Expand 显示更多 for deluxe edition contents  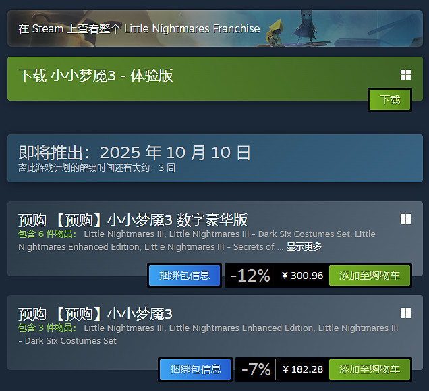pyautogui.click(x=304, y=246)
